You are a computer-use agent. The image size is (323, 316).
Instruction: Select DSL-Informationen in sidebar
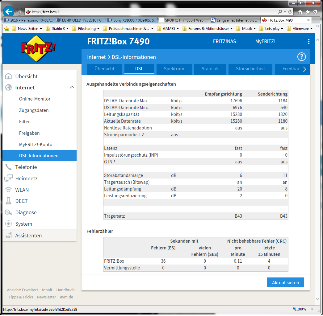40,156
